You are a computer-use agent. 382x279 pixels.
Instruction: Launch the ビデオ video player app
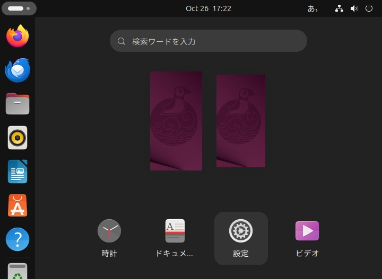pyautogui.click(x=307, y=238)
